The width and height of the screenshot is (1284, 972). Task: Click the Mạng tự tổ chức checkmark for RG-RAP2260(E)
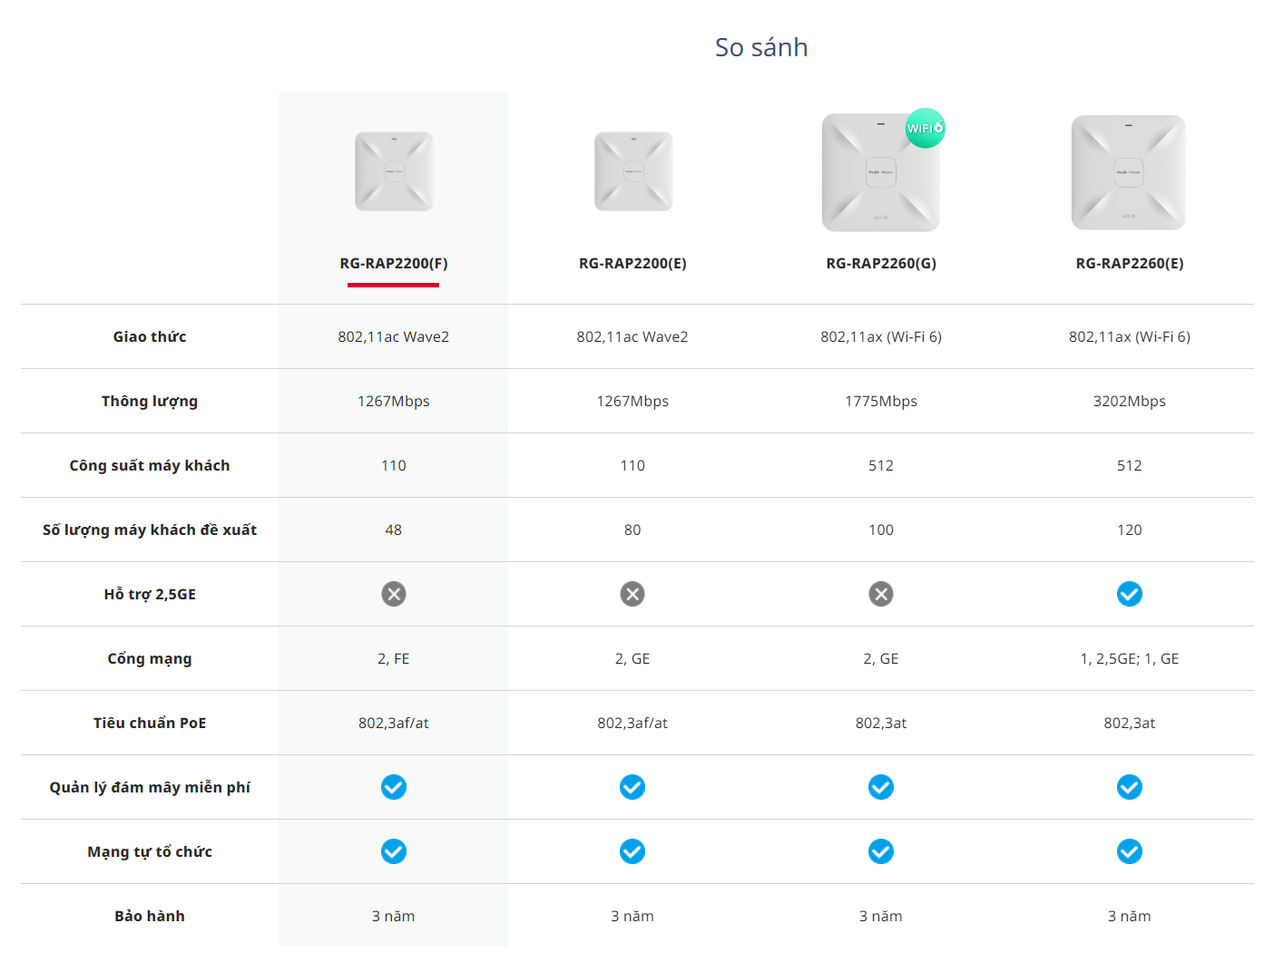click(x=1130, y=851)
